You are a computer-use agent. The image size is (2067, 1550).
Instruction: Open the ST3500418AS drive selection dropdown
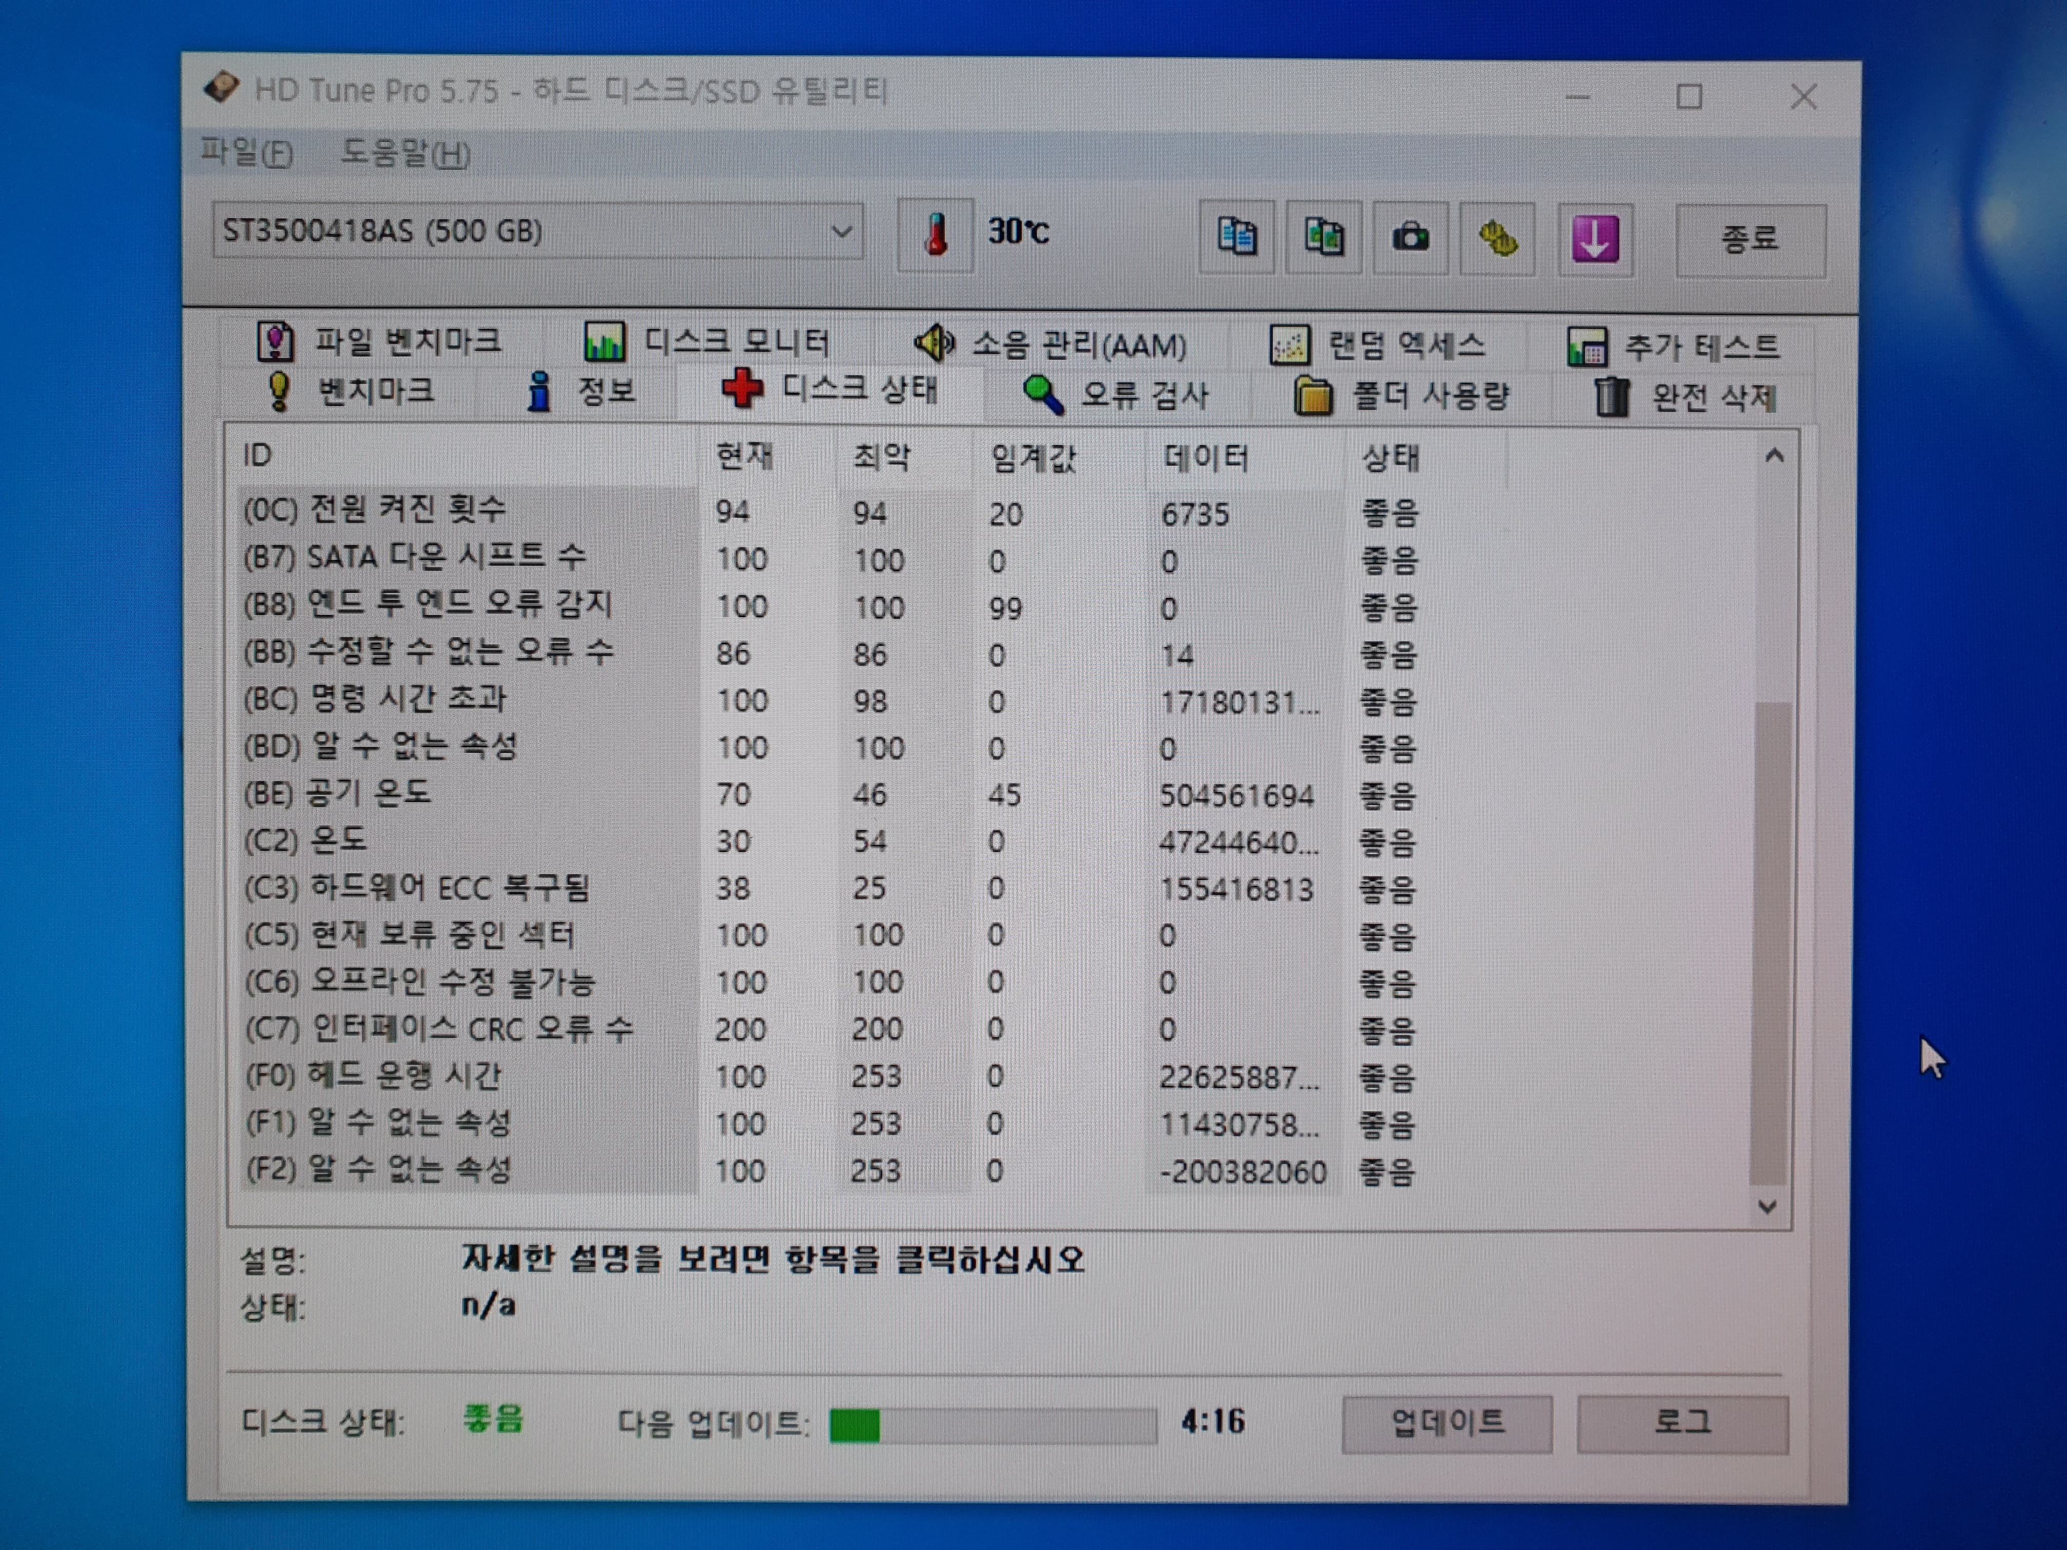click(x=537, y=231)
